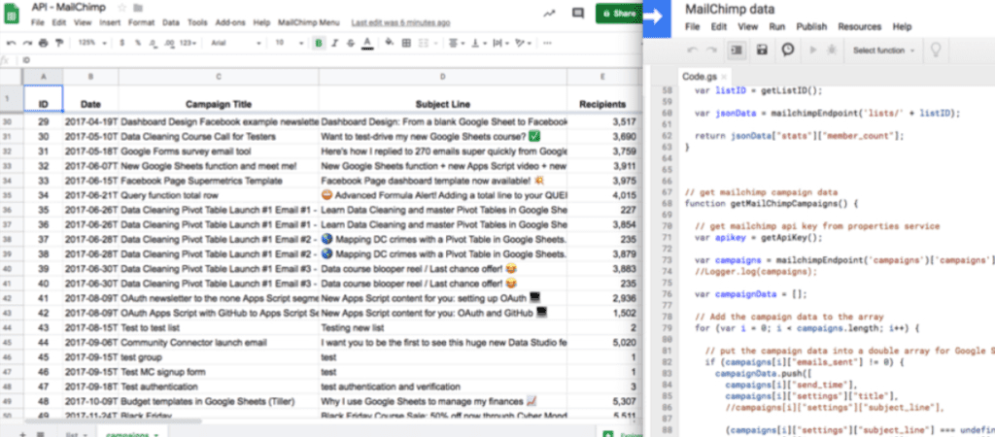Select the ID header cell
The width and height of the screenshot is (995, 437).
(x=43, y=99)
